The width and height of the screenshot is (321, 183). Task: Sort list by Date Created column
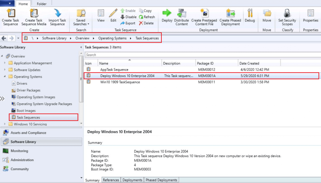click(259, 63)
